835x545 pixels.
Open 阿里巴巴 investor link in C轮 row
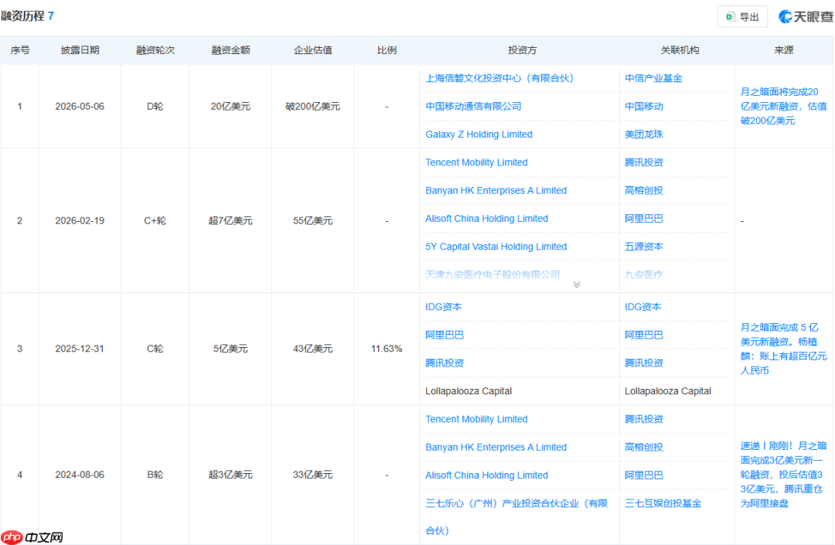click(445, 336)
